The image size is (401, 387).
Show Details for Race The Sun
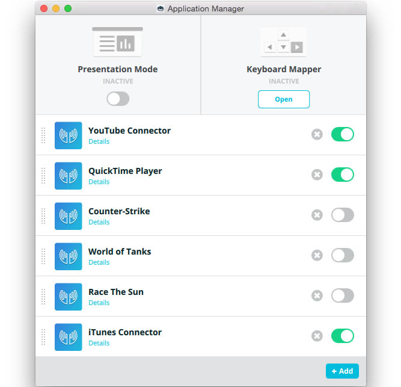point(99,303)
